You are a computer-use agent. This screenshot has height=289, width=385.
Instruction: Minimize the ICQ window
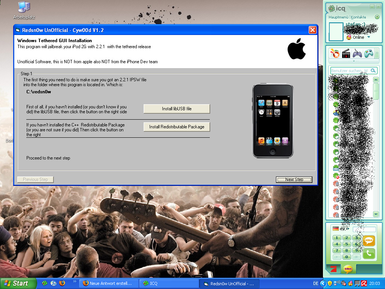[372, 7]
